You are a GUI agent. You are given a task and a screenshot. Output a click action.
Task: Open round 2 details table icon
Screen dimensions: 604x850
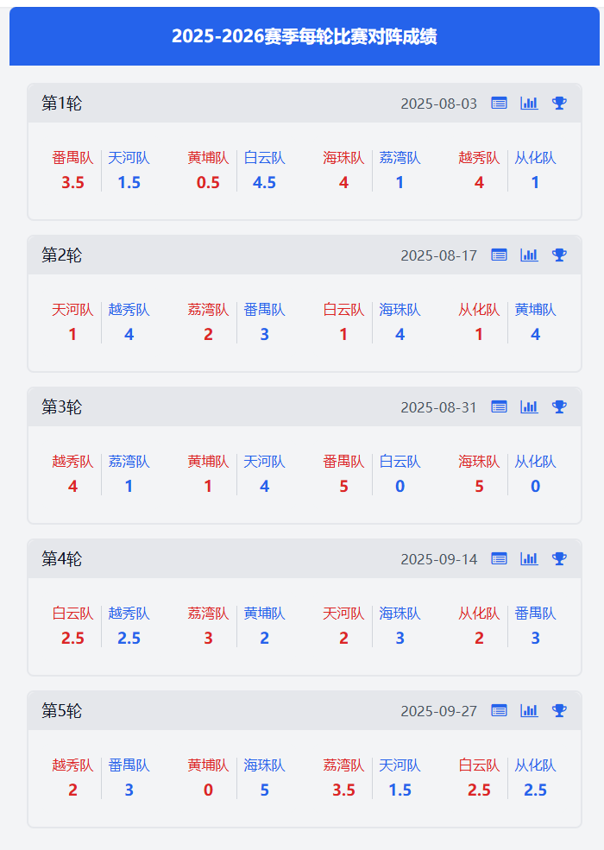(x=499, y=255)
